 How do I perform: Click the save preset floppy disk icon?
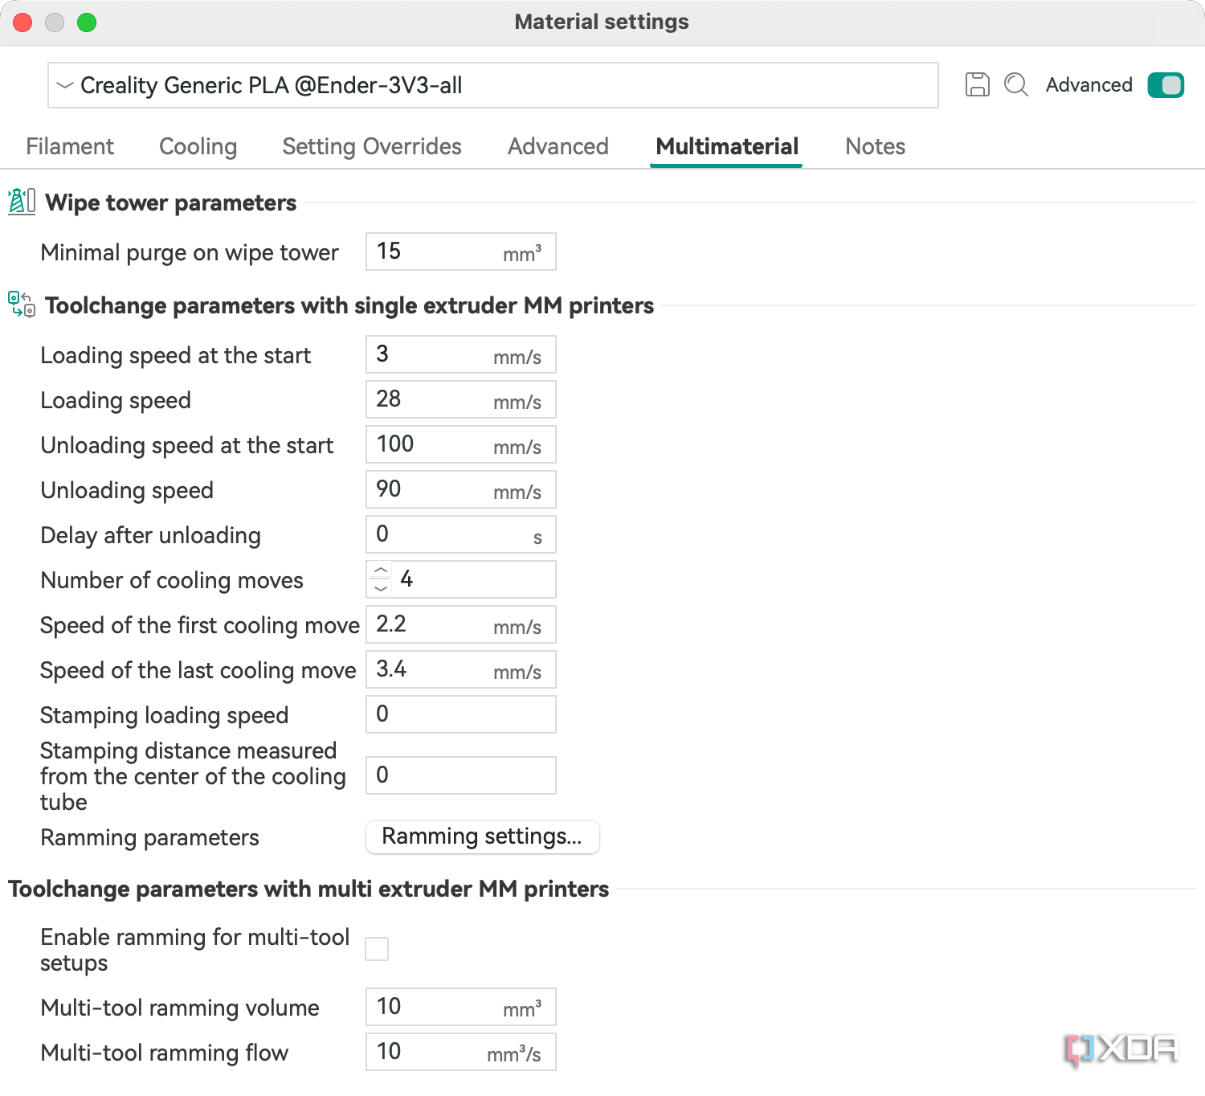977,84
